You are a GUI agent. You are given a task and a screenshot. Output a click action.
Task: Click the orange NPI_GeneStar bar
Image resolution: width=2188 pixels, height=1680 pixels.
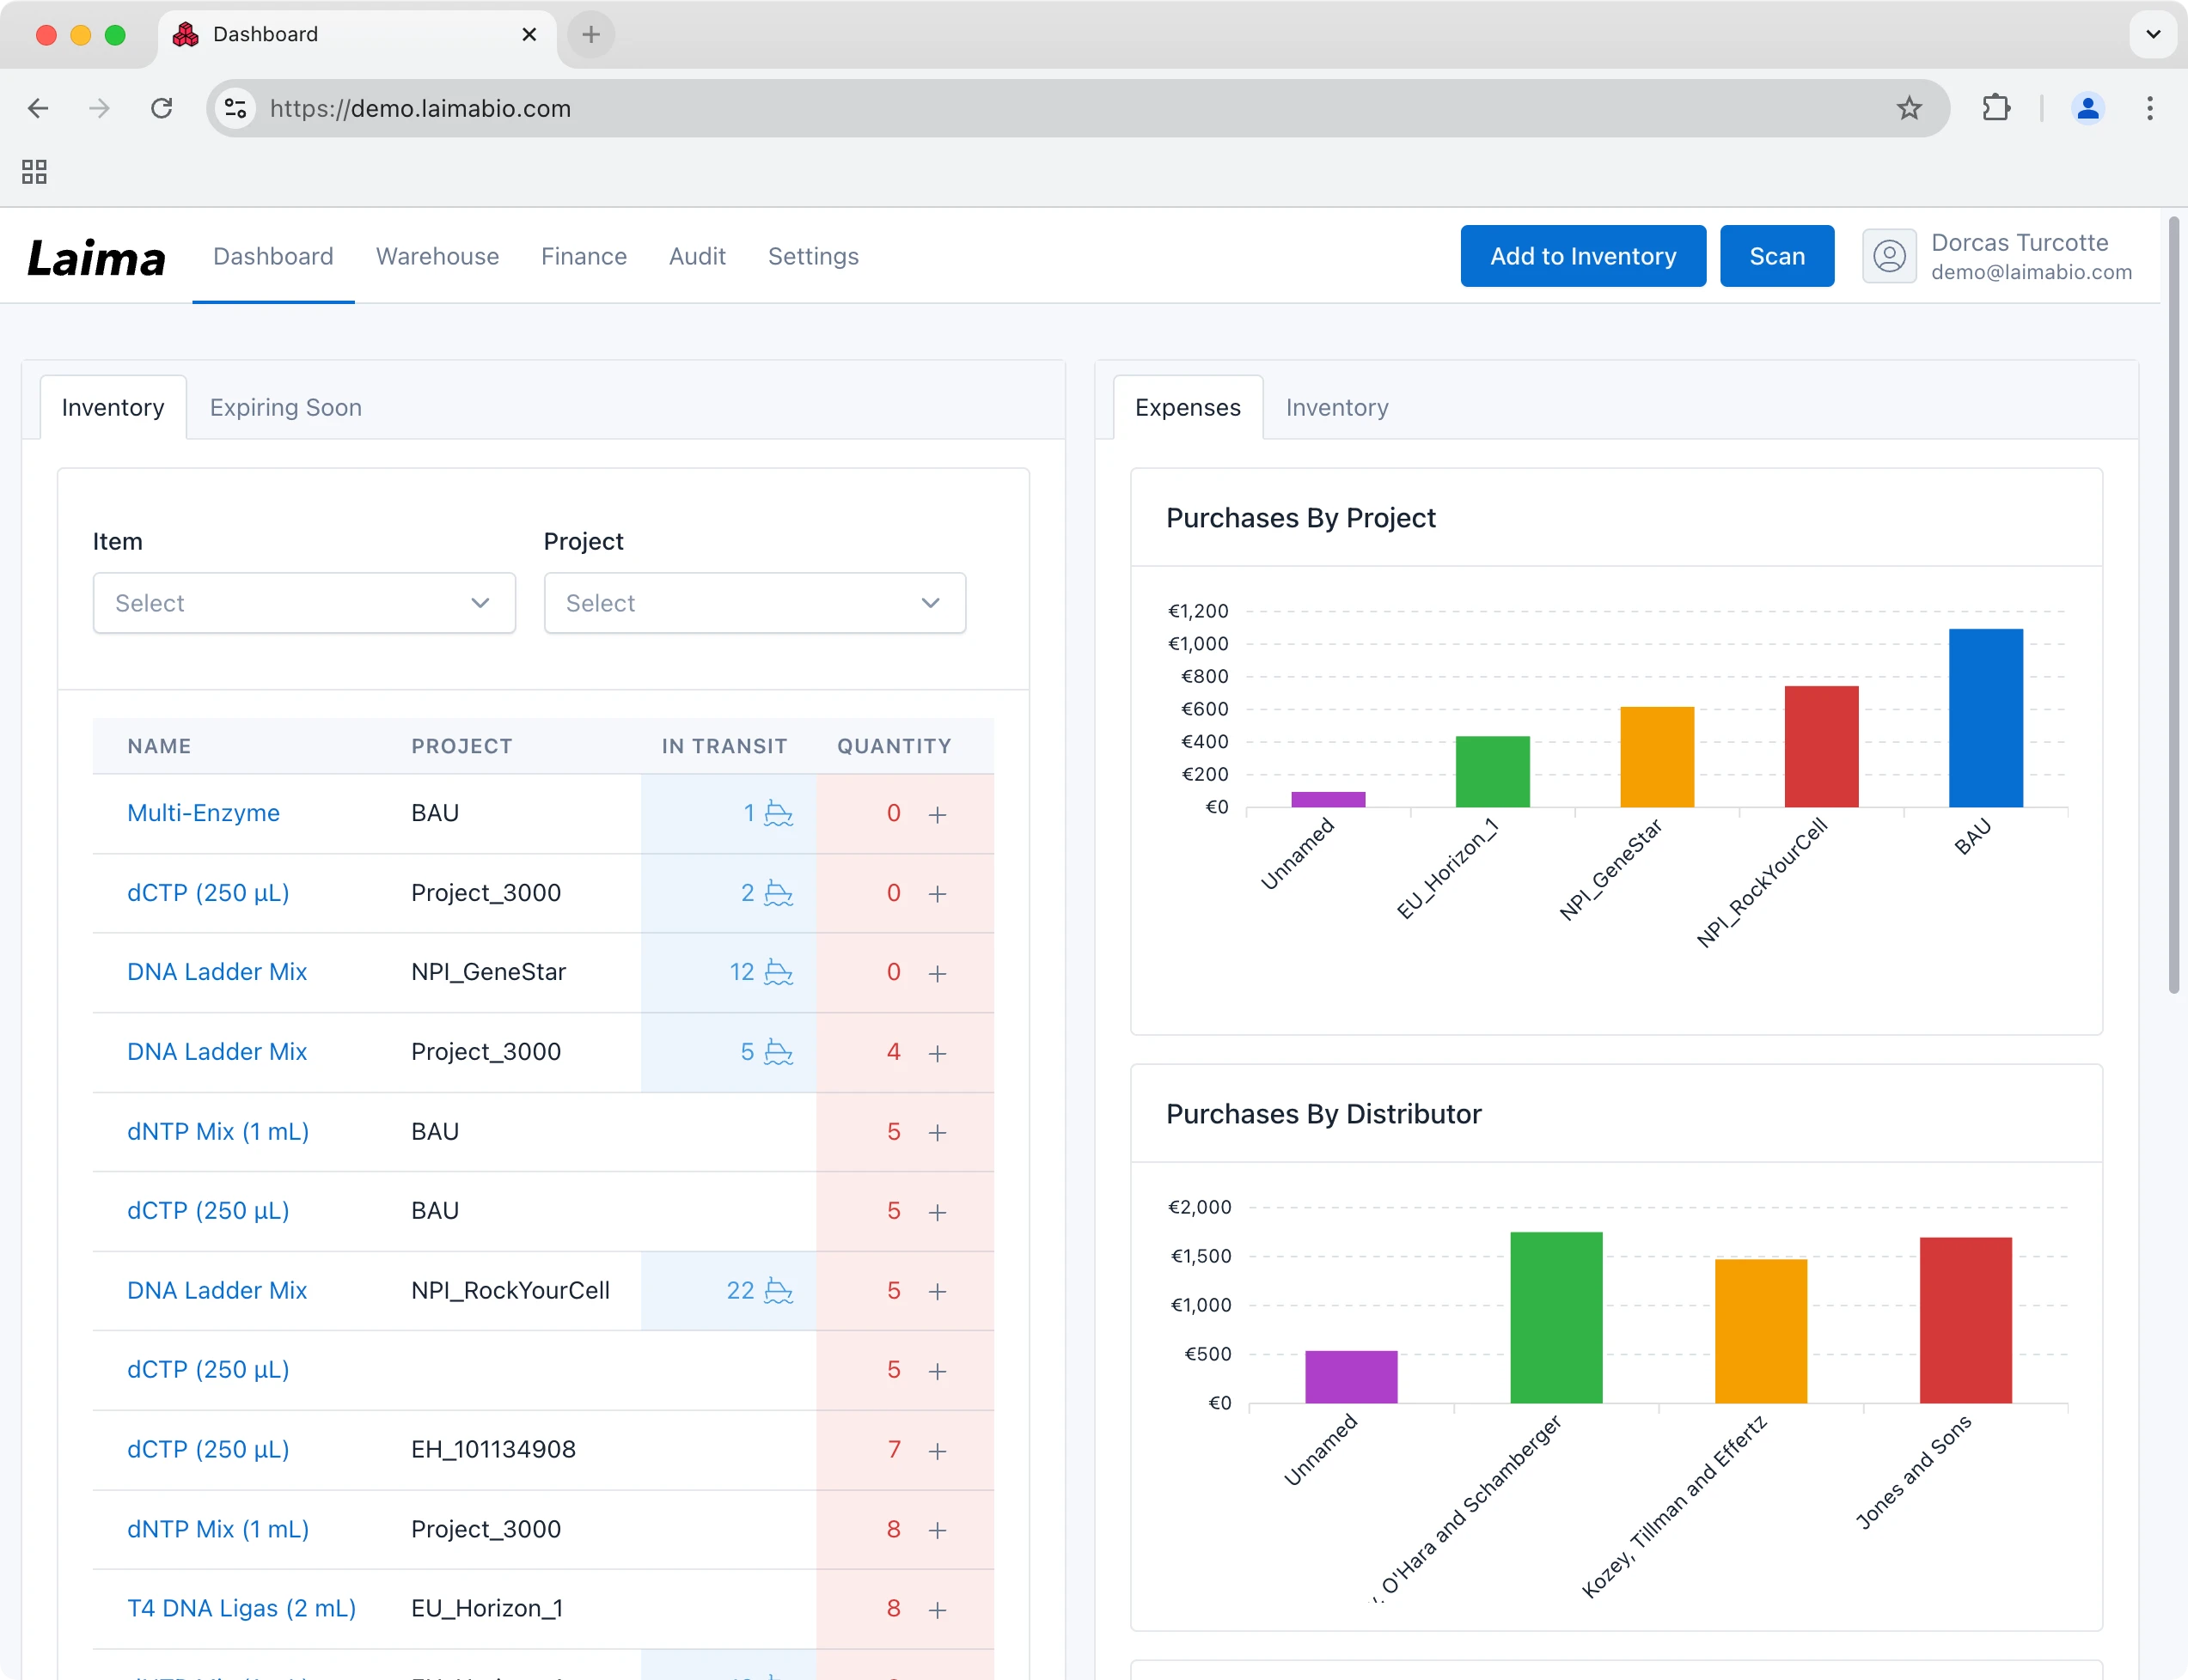coord(1657,757)
